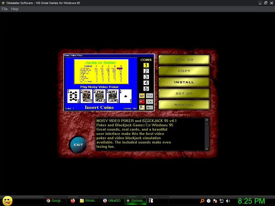275x206 pixels.
Task: Click the 8:25 PM clock
Action: (251, 201)
